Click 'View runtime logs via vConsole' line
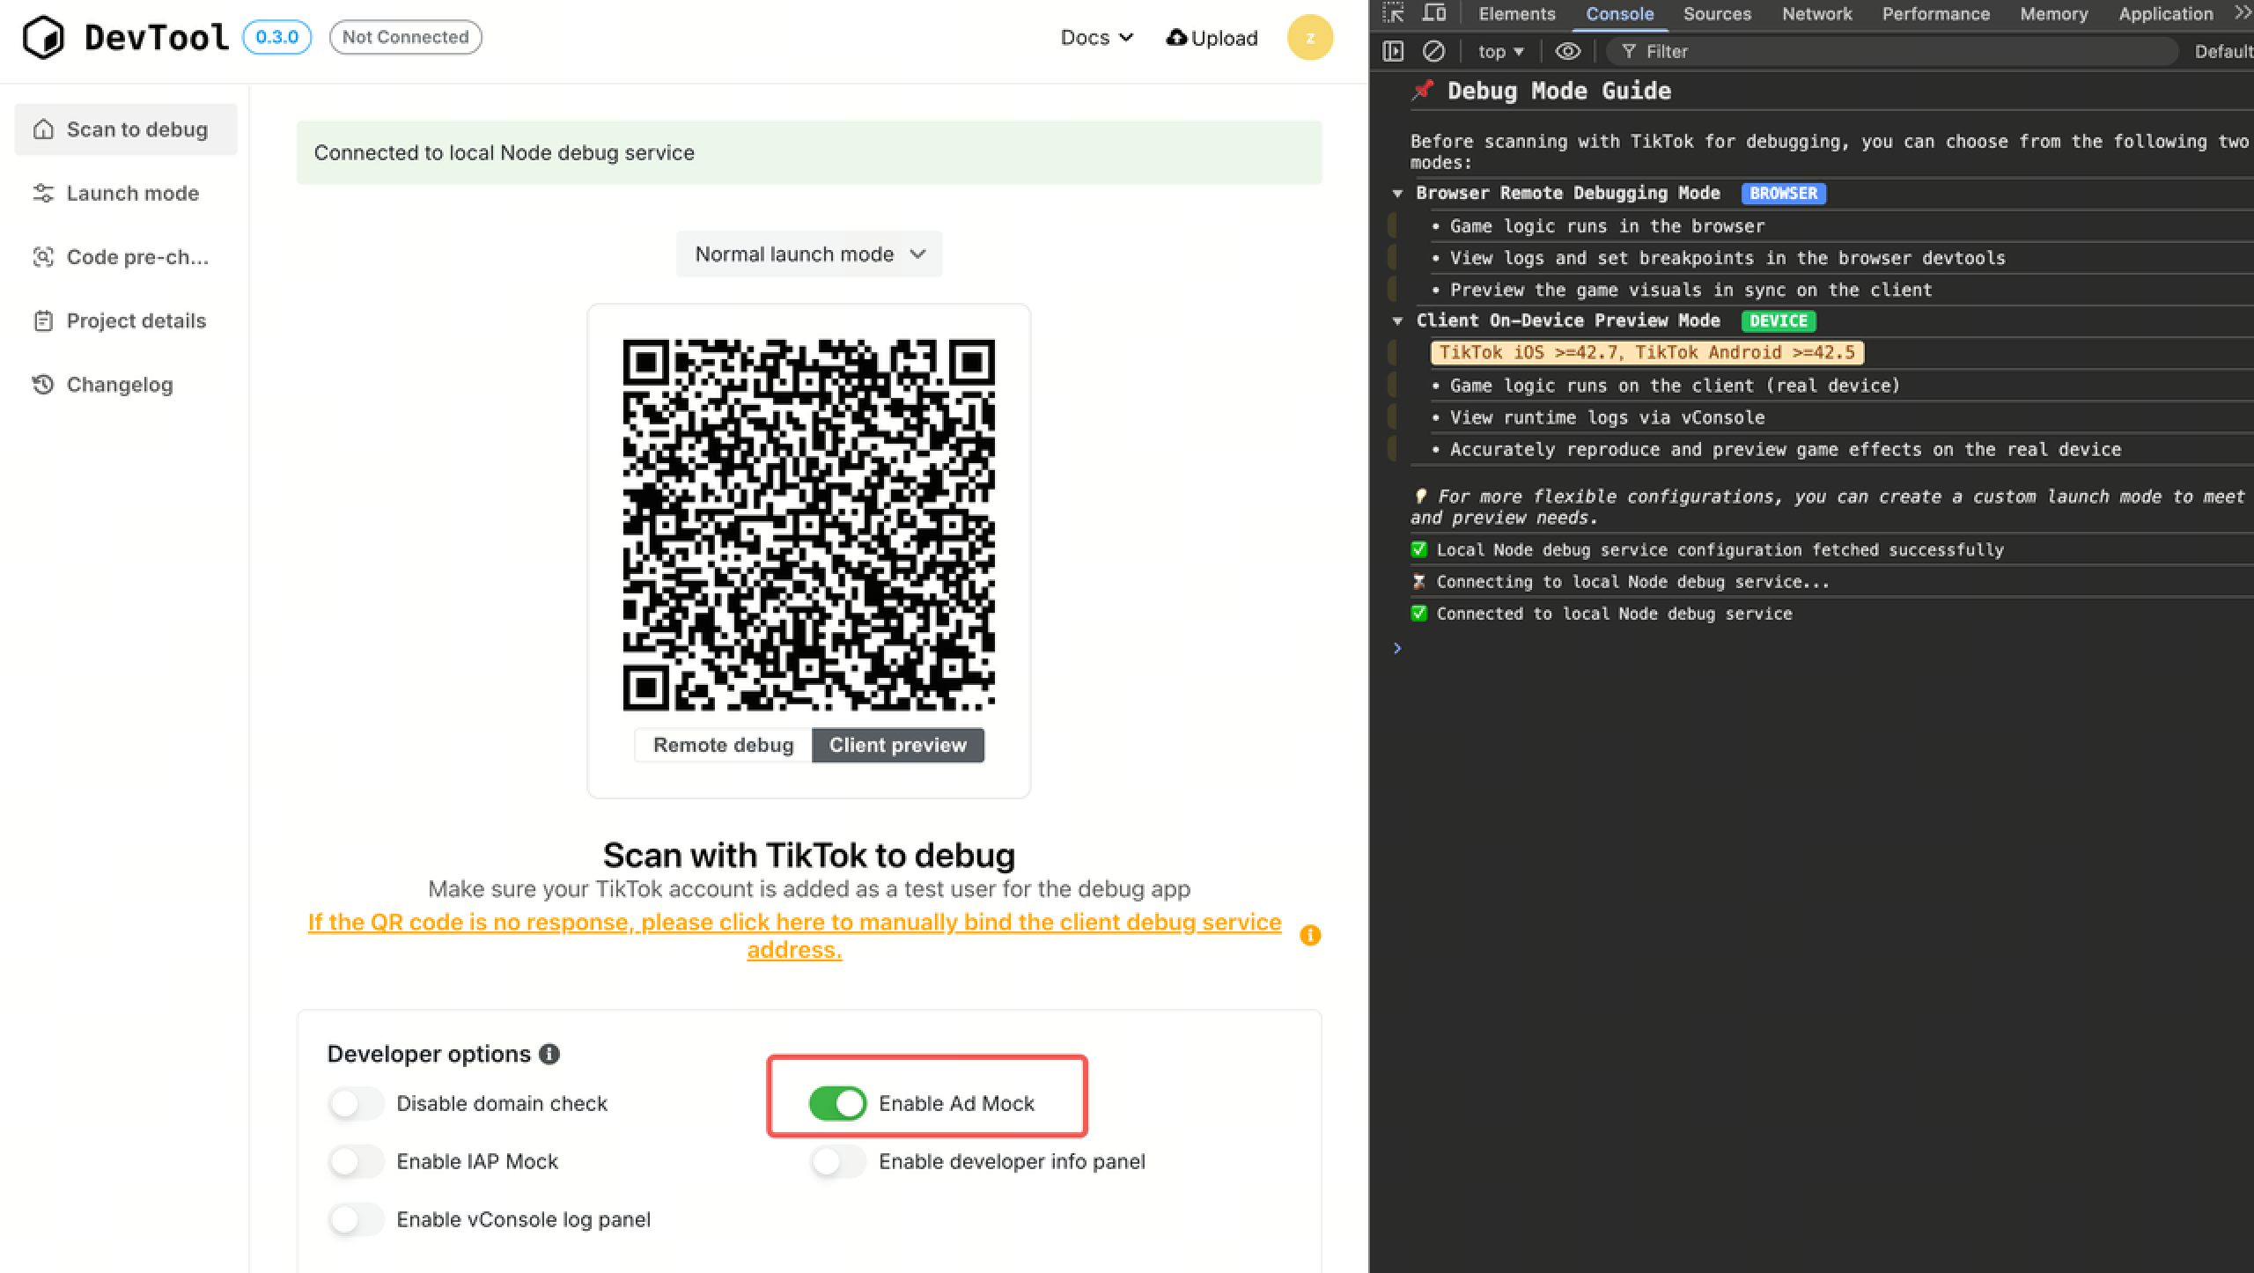 click(1607, 417)
